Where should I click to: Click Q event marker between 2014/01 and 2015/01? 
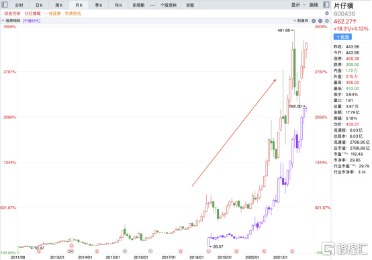pyautogui.click(x=97, y=251)
